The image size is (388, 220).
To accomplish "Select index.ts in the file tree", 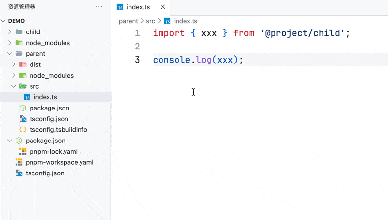I will (x=56, y=97).
